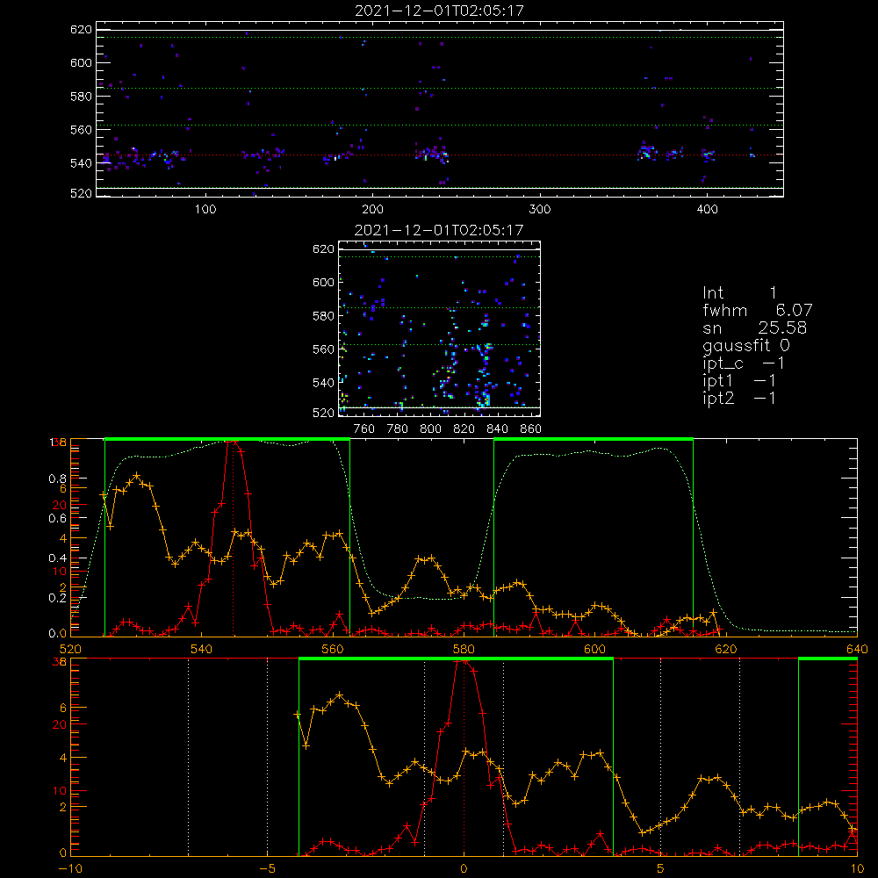Click x-axis label 580 of the upper profile plot
Image resolution: width=878 pixels, height=878 pixels.
tap(464, 649)
